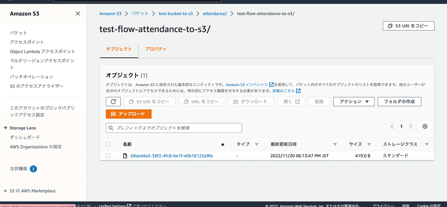447x207 pixels.
Task: Click the ダウンロード button
Action: [x=251, y=102]
